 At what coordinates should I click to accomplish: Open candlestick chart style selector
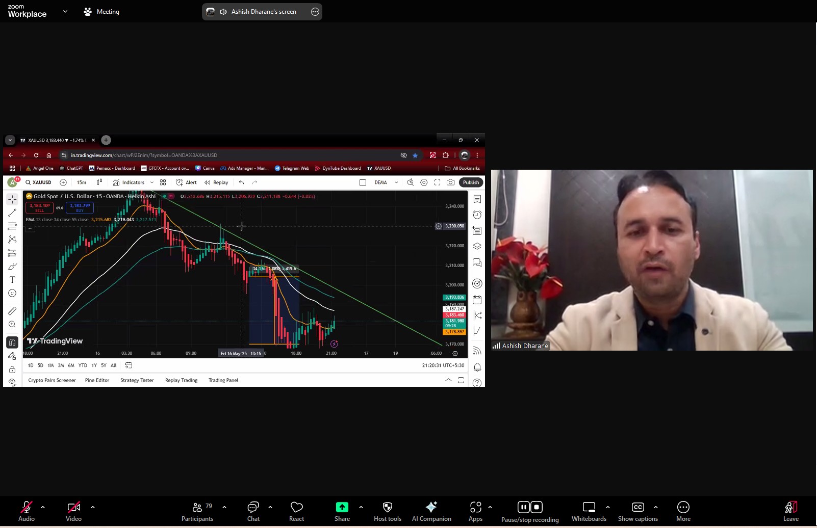(x=99, y=182)
